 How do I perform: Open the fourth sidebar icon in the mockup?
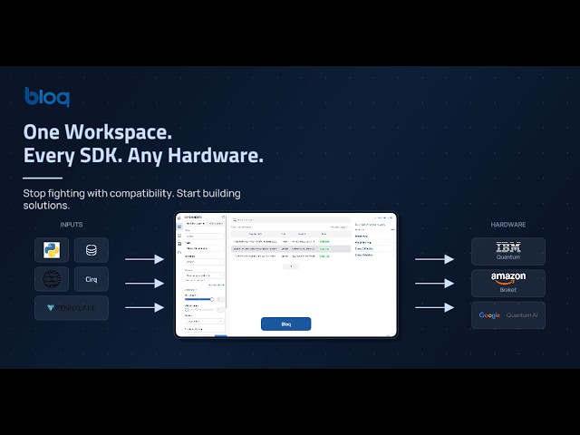point(179,244)
